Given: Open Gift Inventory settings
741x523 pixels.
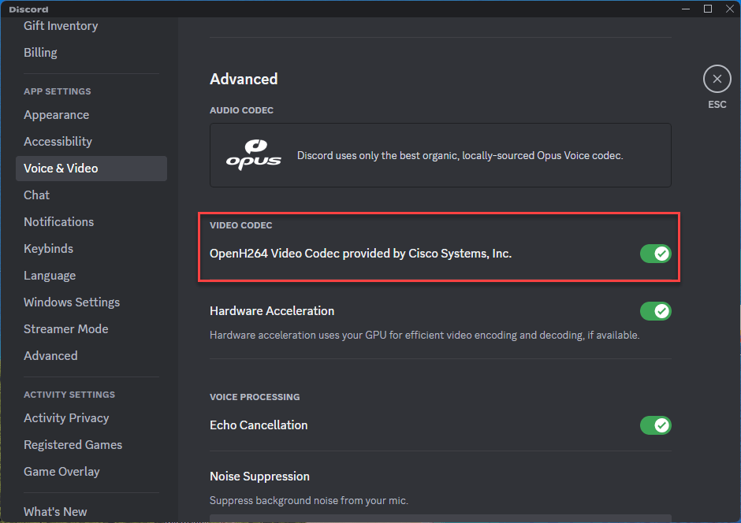Looking at the screenshot, I should tap(61, 26).
